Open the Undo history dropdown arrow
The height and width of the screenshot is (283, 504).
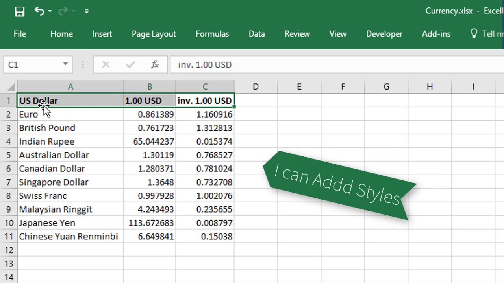pos(50,11)
